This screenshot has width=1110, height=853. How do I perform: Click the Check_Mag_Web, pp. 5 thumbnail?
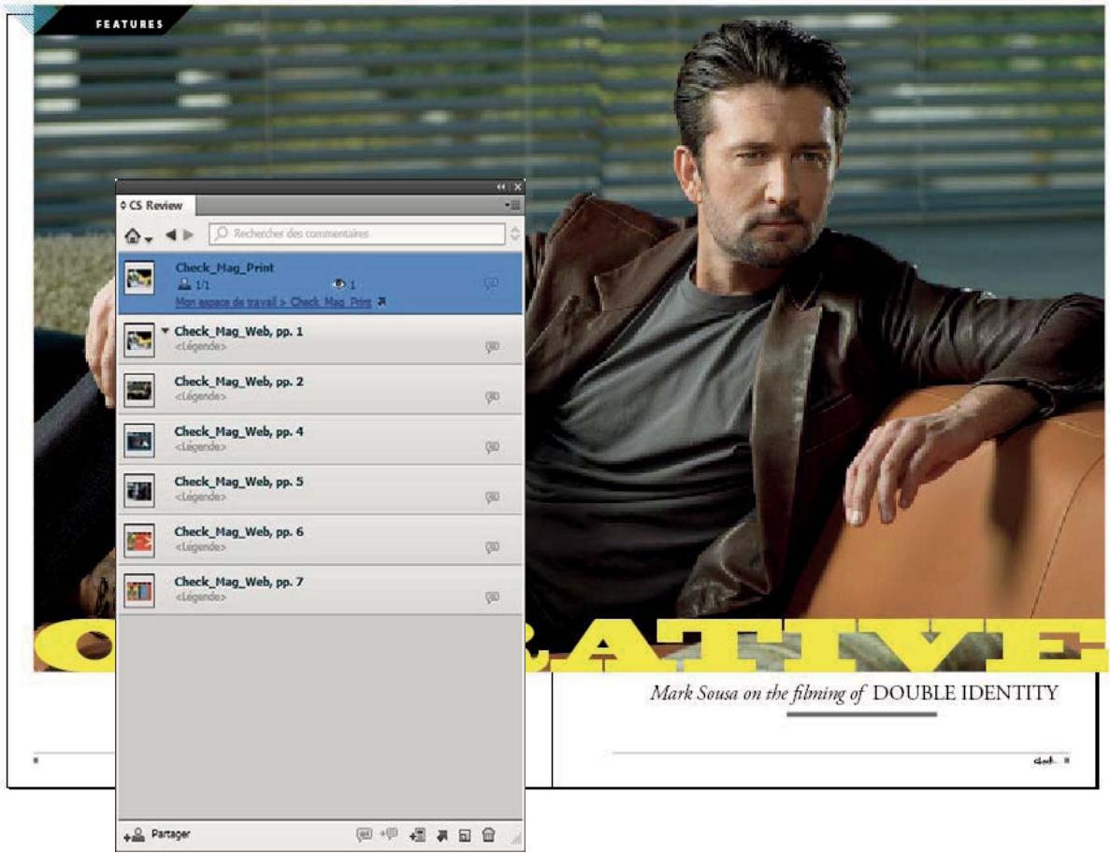coord(139,491)
